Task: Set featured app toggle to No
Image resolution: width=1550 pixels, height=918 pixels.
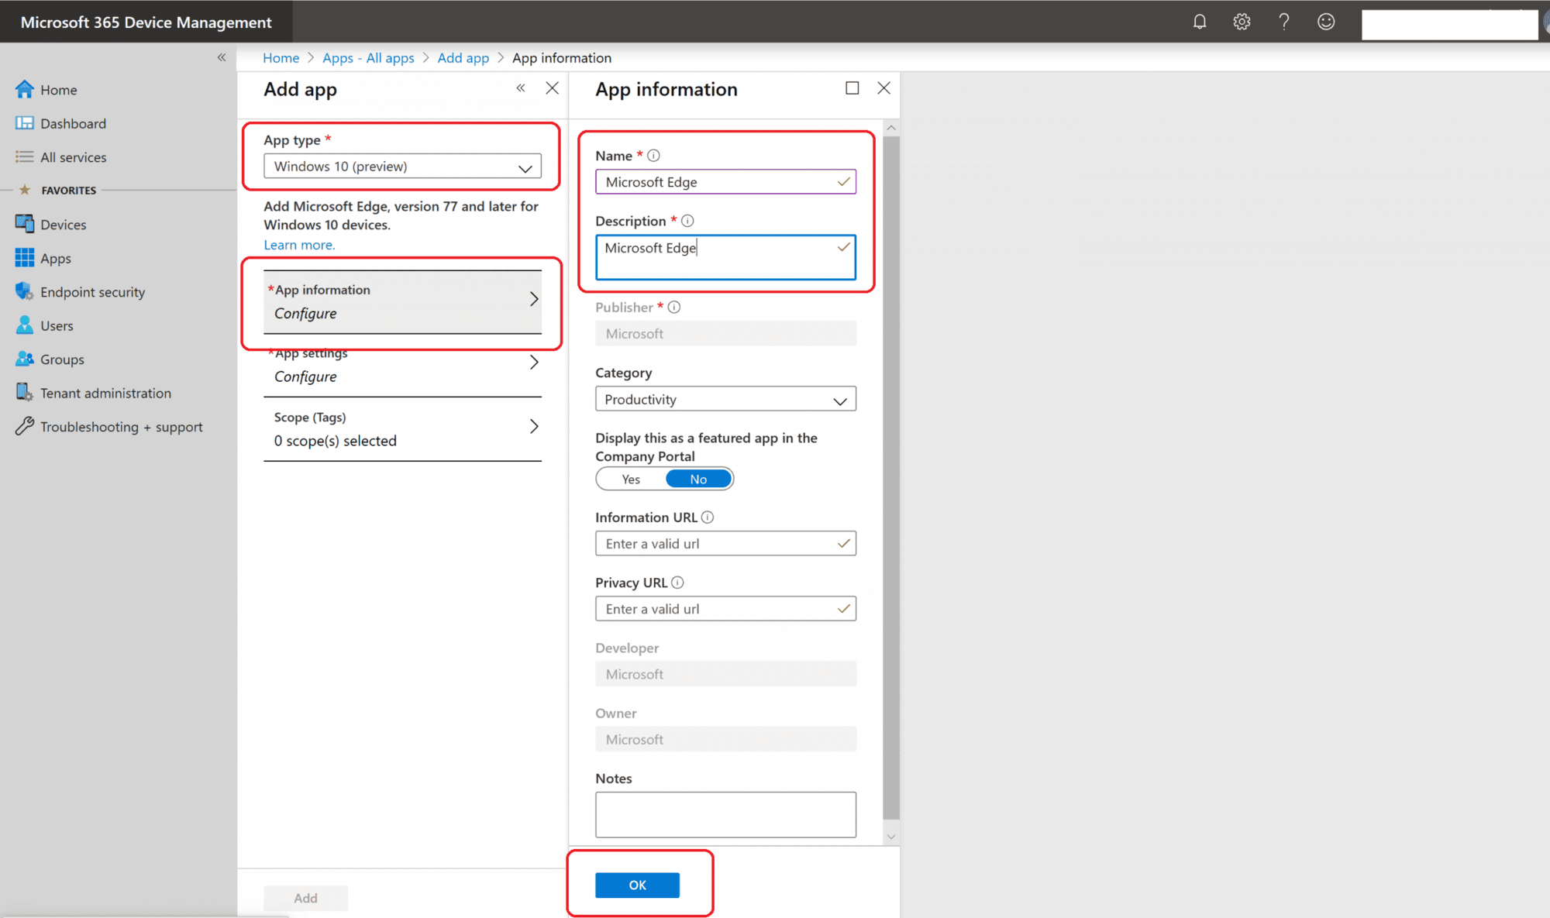Action: 698,480
